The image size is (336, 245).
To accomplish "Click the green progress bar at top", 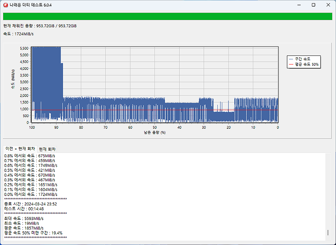I will coord(168,16).
